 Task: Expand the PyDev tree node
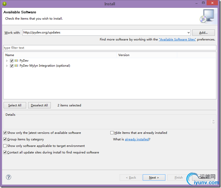click(7, 61)
